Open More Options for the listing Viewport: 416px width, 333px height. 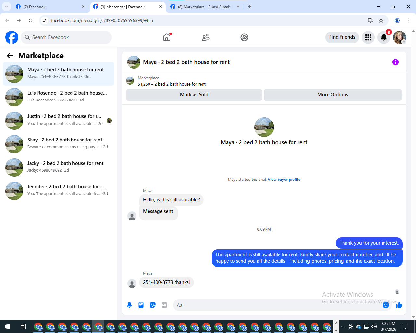pyautogui.click(x=333, y=95)
